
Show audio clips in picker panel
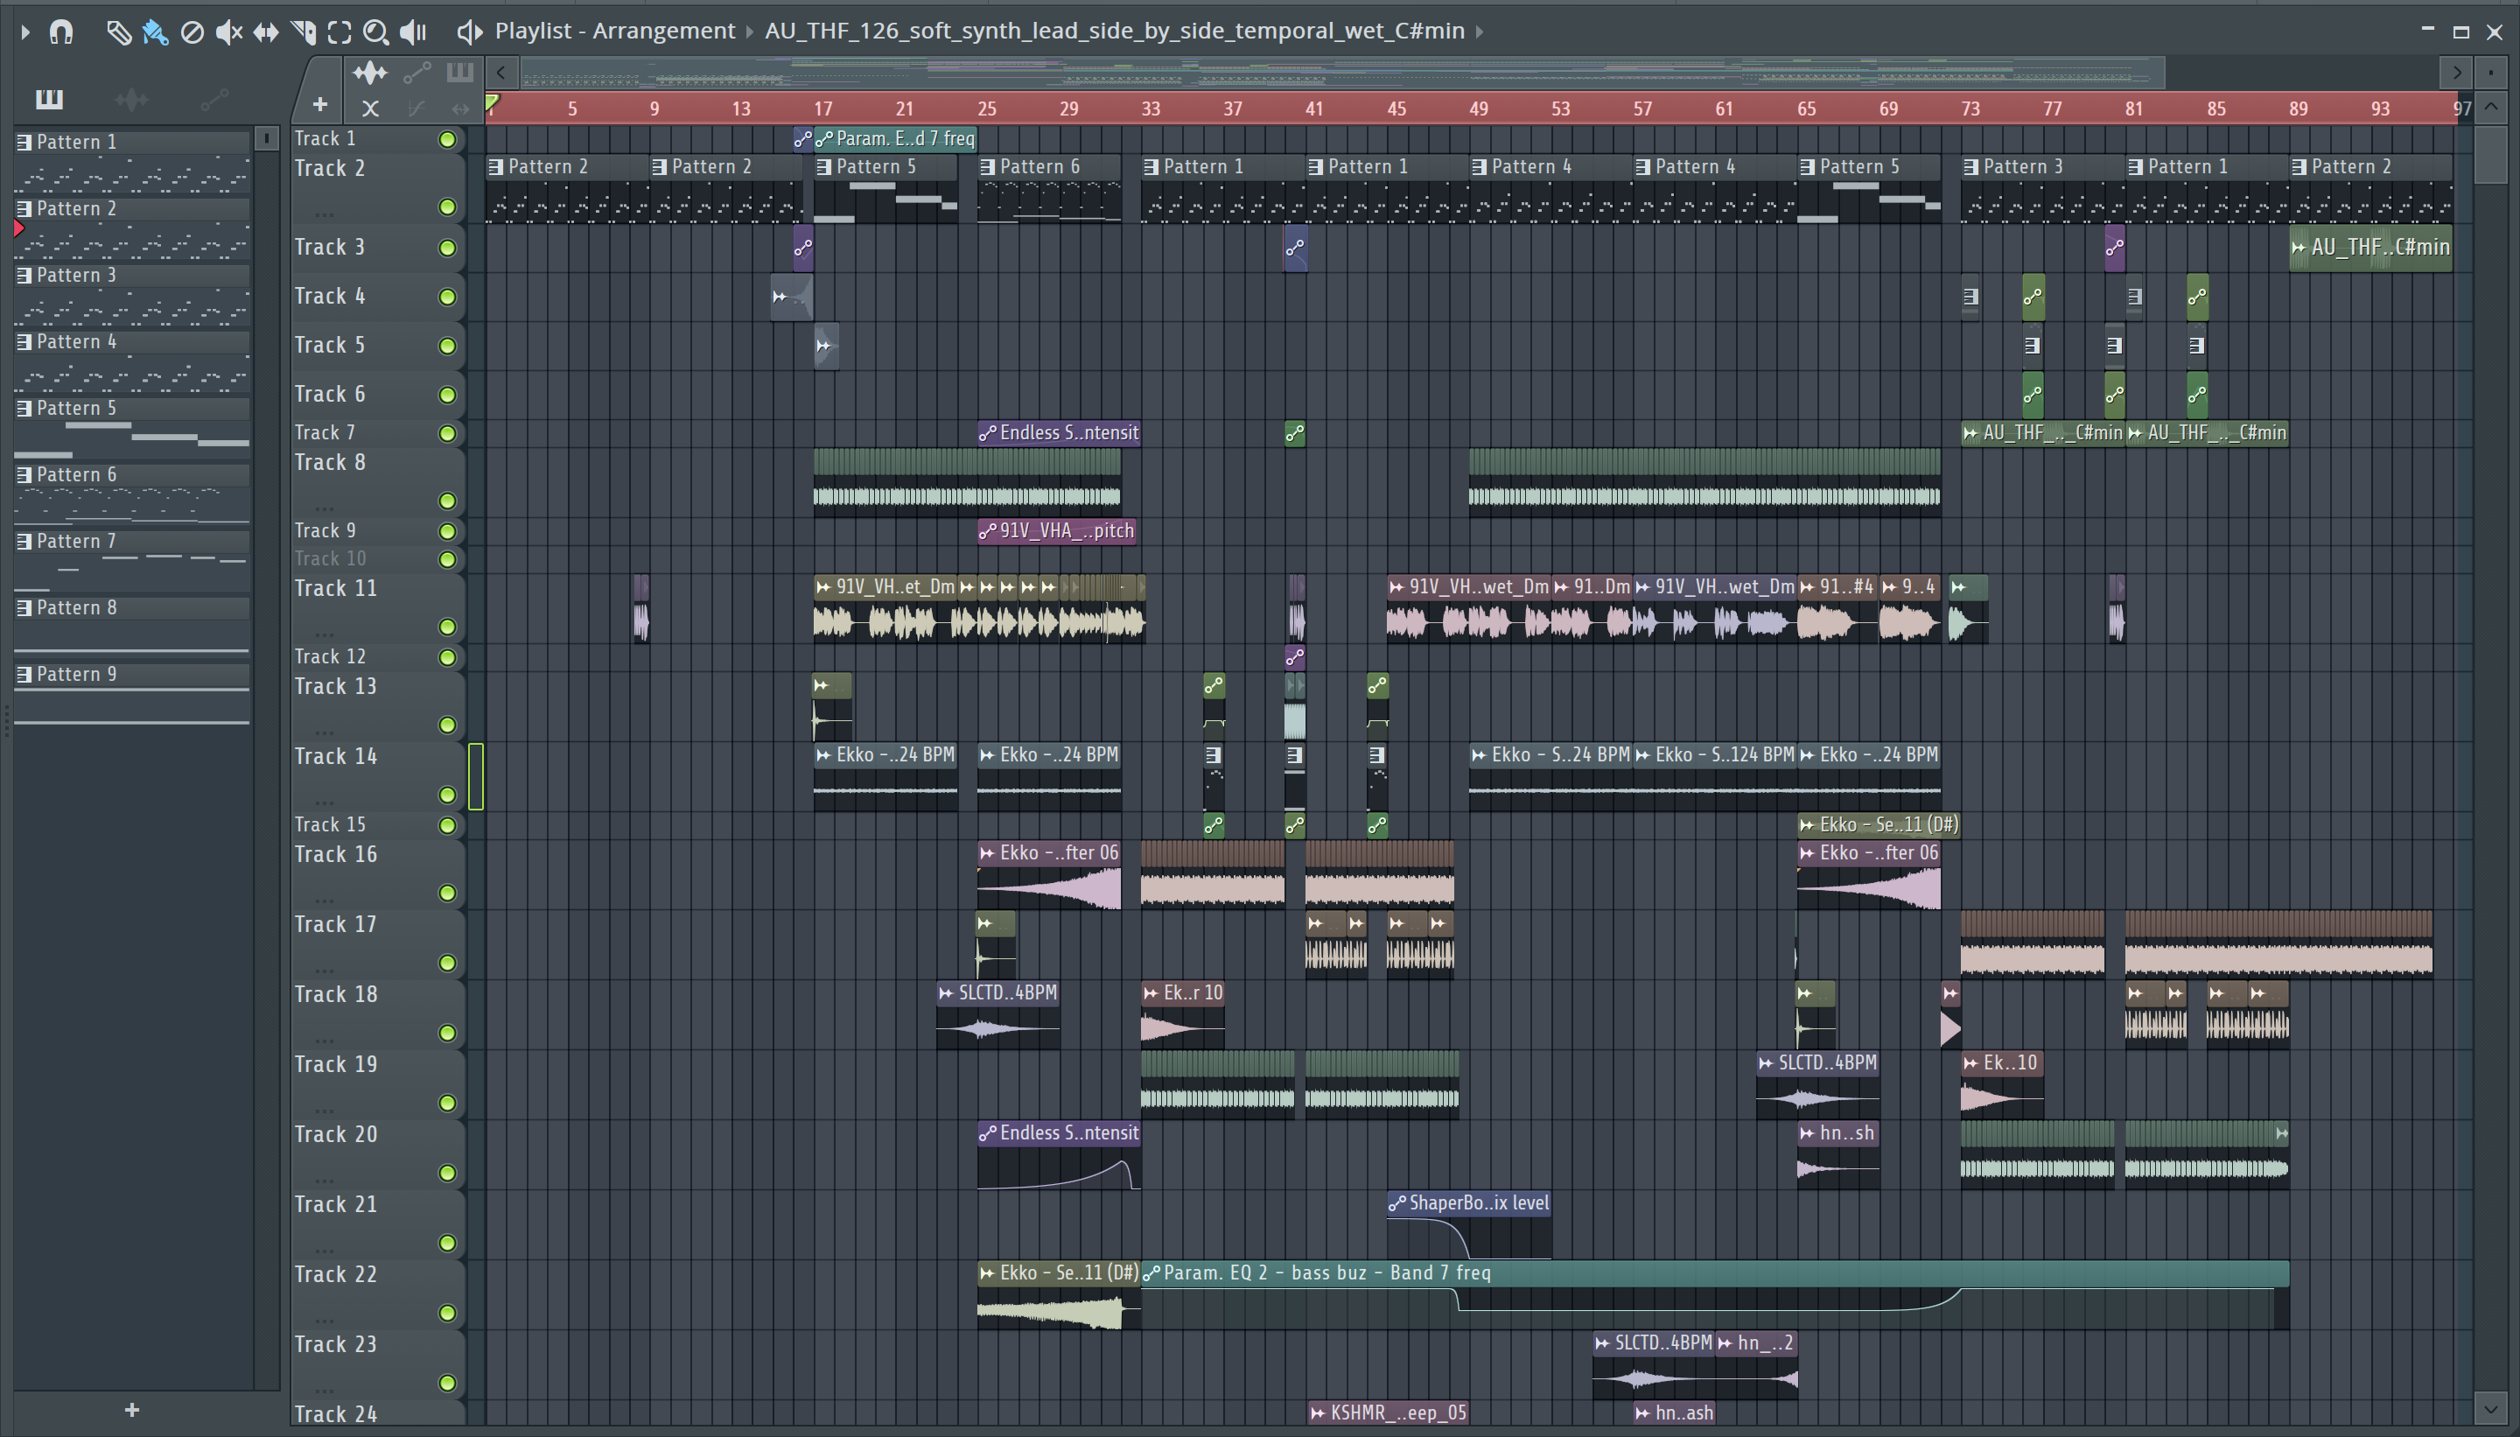[131, 99]
